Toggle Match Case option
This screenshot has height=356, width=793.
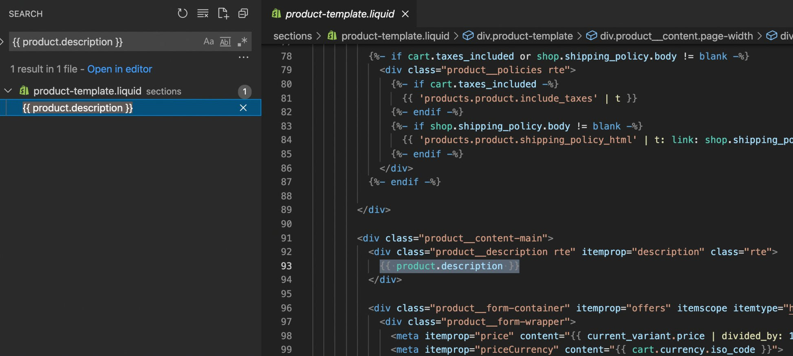click(209, 42)
